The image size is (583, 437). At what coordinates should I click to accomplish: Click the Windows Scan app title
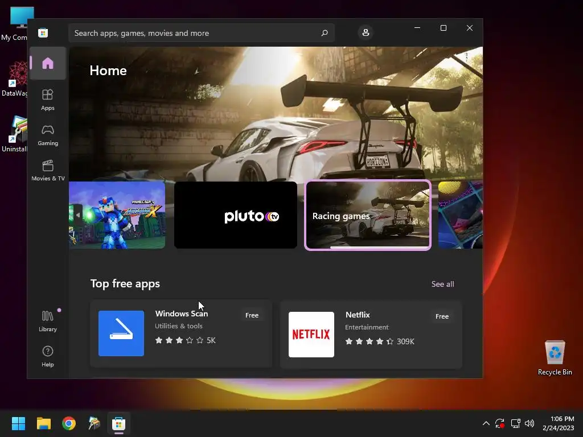point(182,314)
